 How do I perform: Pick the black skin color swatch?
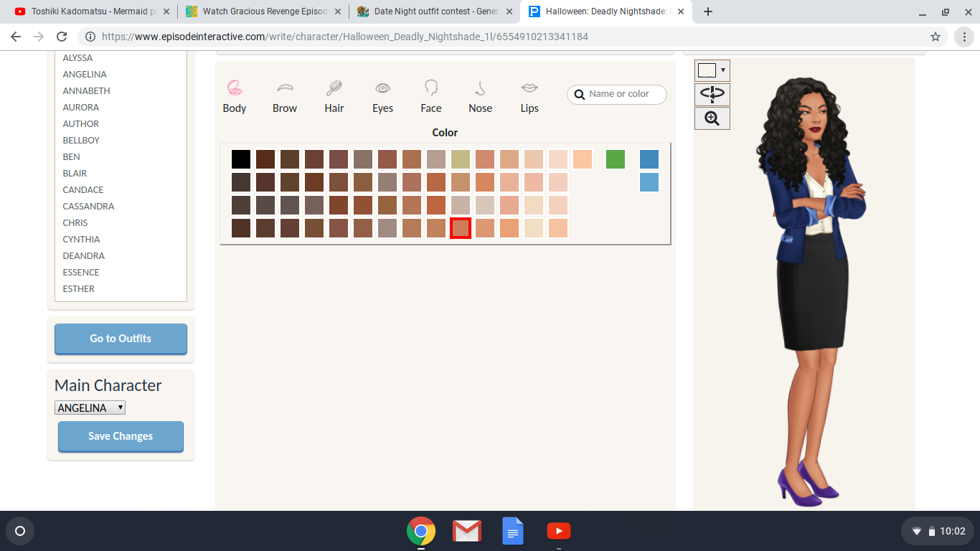tap(241, 159)
